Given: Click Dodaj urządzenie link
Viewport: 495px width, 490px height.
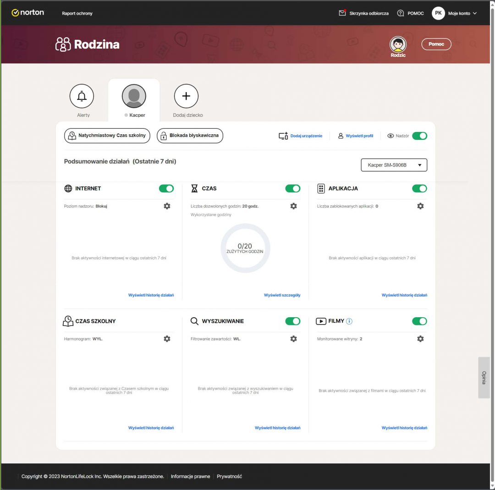Looking at the screenshot, I should pyautogui.click(x=306, y=136).
